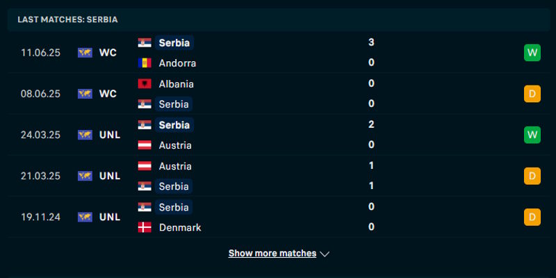Open the Denmark team link
The height and width of the screenshot is (278, 556).
point(180,227)
